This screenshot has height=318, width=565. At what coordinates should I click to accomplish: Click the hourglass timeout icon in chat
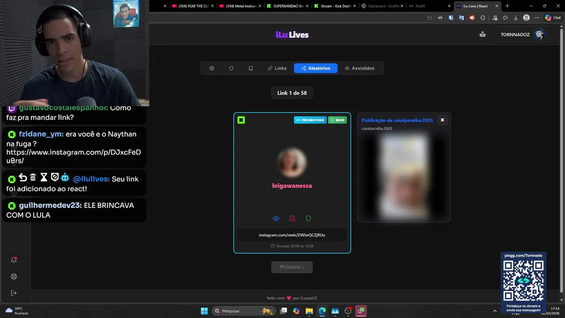[x=44, y=178]
